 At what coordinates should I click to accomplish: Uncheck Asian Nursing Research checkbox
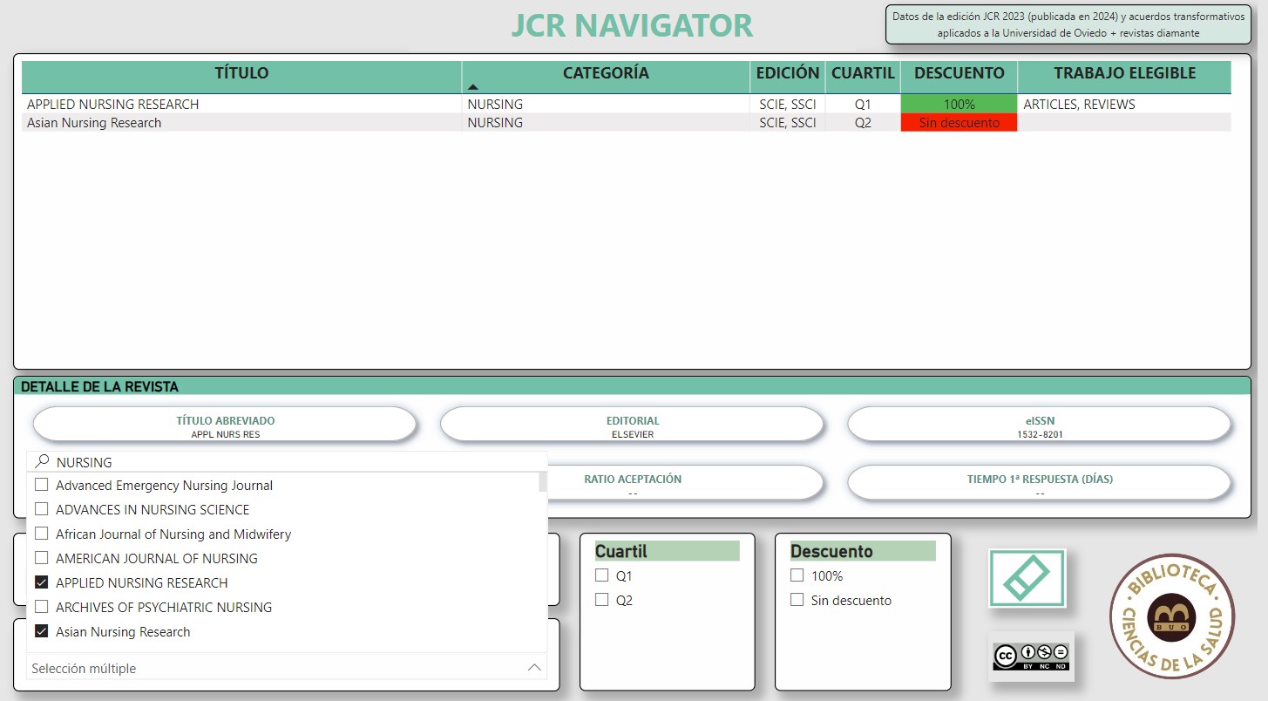tap(41, 631)
